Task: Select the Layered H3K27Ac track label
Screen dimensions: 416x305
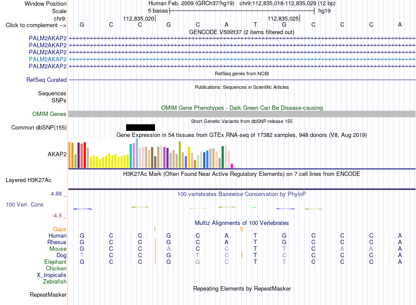Action: pyautogui.click(x=28, y=180)
